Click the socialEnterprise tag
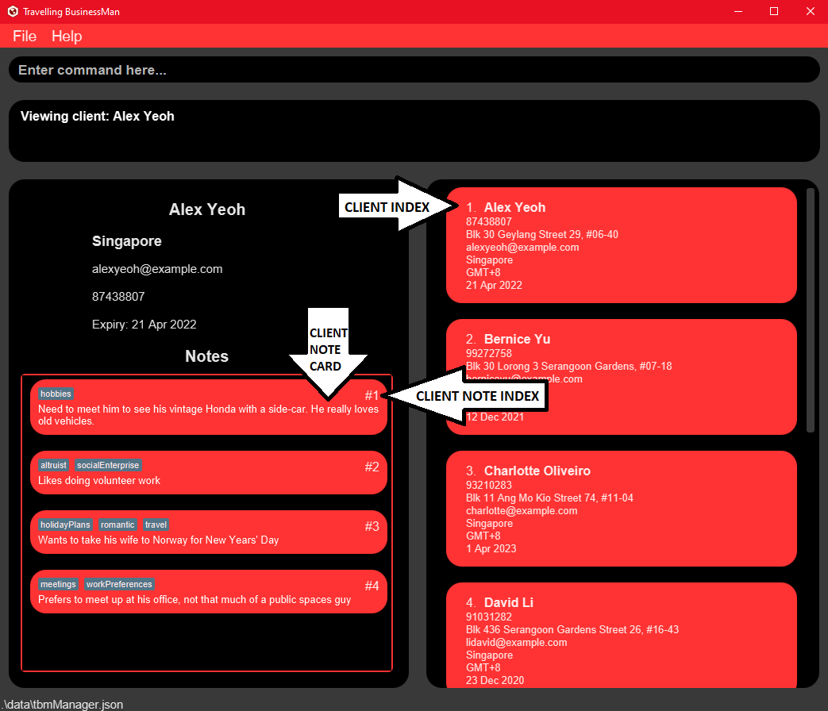 [108, 465]
